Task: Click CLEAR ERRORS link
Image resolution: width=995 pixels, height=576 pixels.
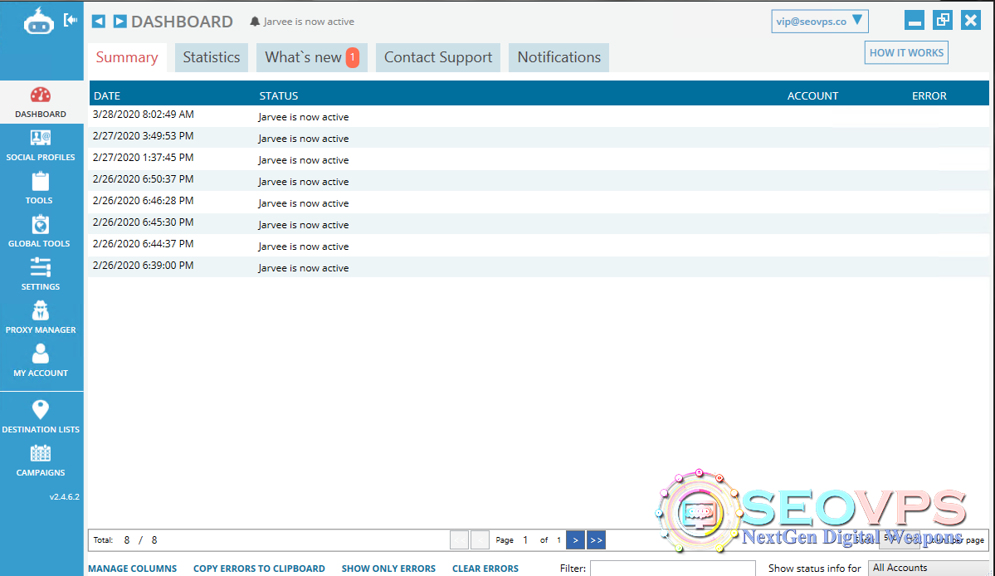Action: [x=485, y=569]
